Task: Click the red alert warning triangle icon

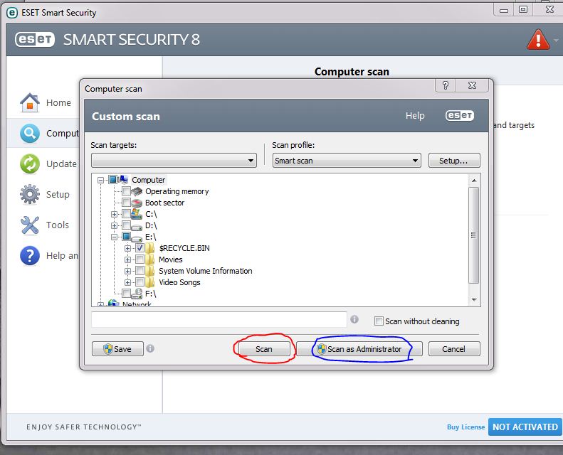Action: click(537, 39)
